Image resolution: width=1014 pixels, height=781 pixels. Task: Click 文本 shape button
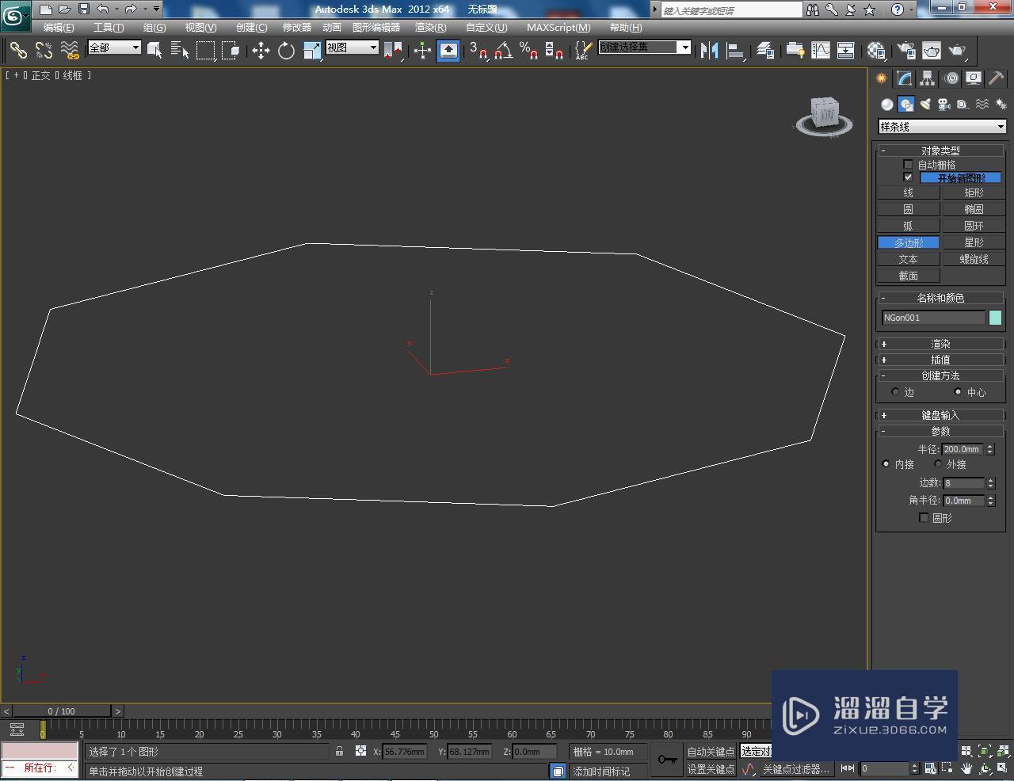point(909,259)
